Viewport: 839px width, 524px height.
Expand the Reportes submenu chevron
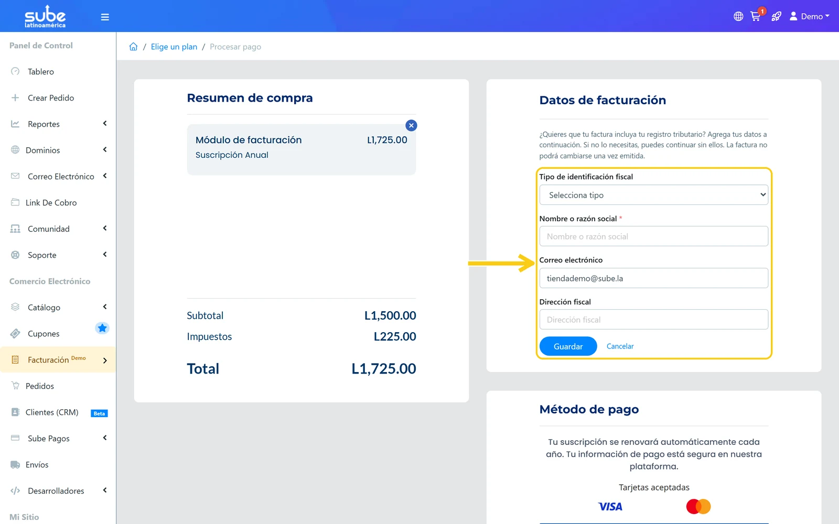point(105,124)
